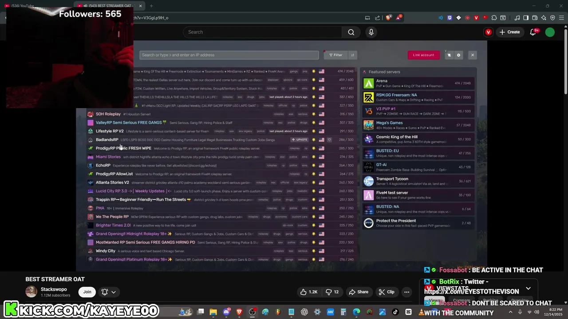Select the Windy City server row

[x=222, y=251]
